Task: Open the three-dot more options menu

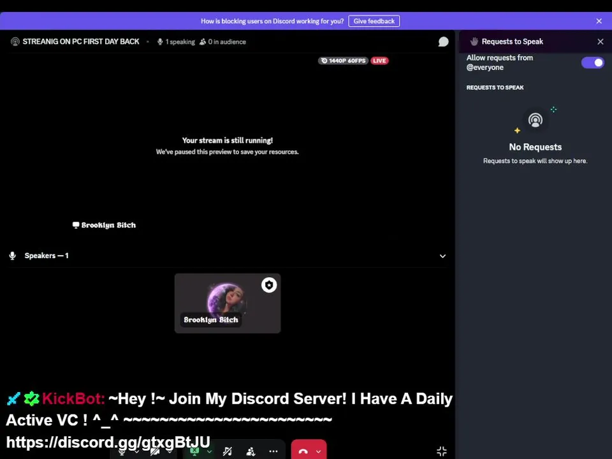Action: click(273, 451)
